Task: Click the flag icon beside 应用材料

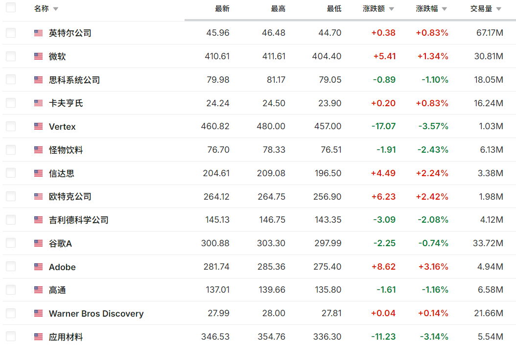Action: coord(38,337)
